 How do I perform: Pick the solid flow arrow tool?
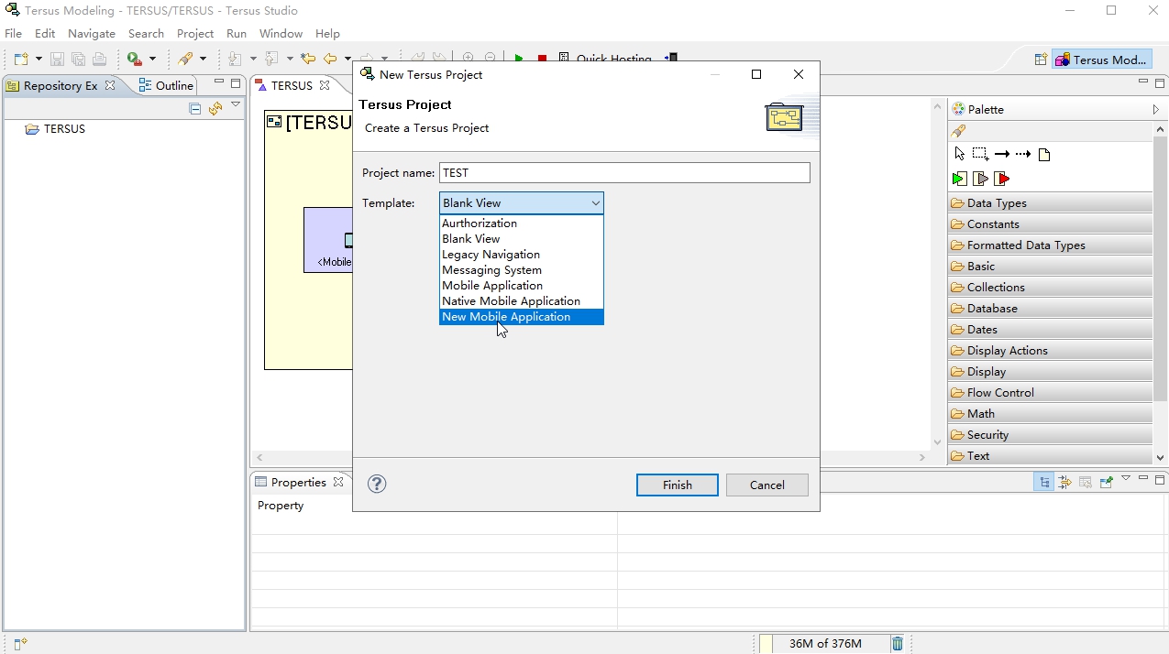click(1002, 154)
